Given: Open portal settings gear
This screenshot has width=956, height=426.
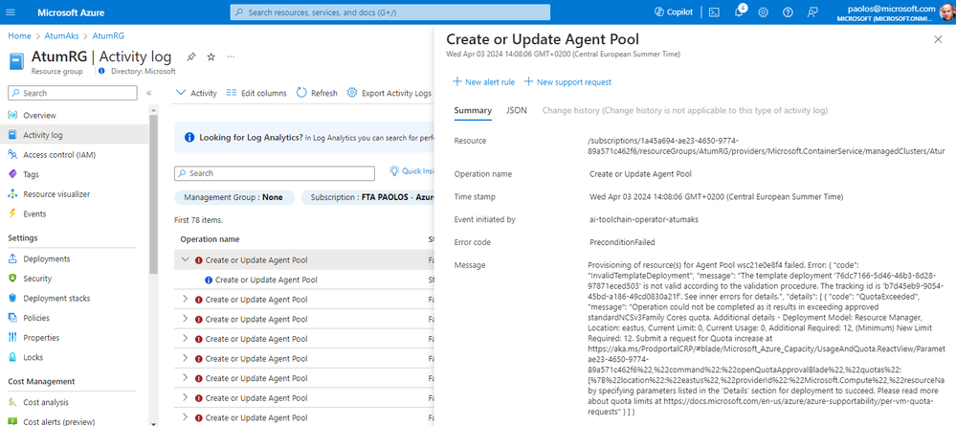Looking at the screenshot, I should click(764, 12).
